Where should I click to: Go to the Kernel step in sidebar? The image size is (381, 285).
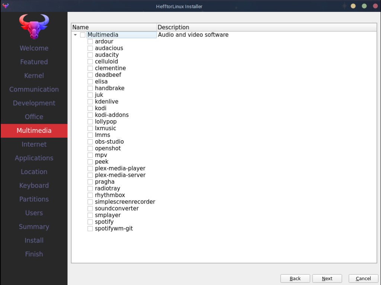click(34, 76)
